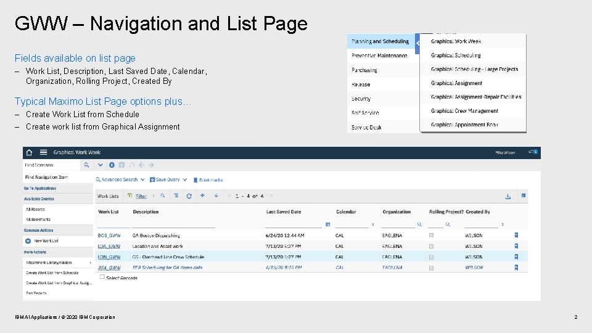Viewport: 592px width, 333px height.
Task: Open the Created By column filter chevron
Action: [503, 224]
